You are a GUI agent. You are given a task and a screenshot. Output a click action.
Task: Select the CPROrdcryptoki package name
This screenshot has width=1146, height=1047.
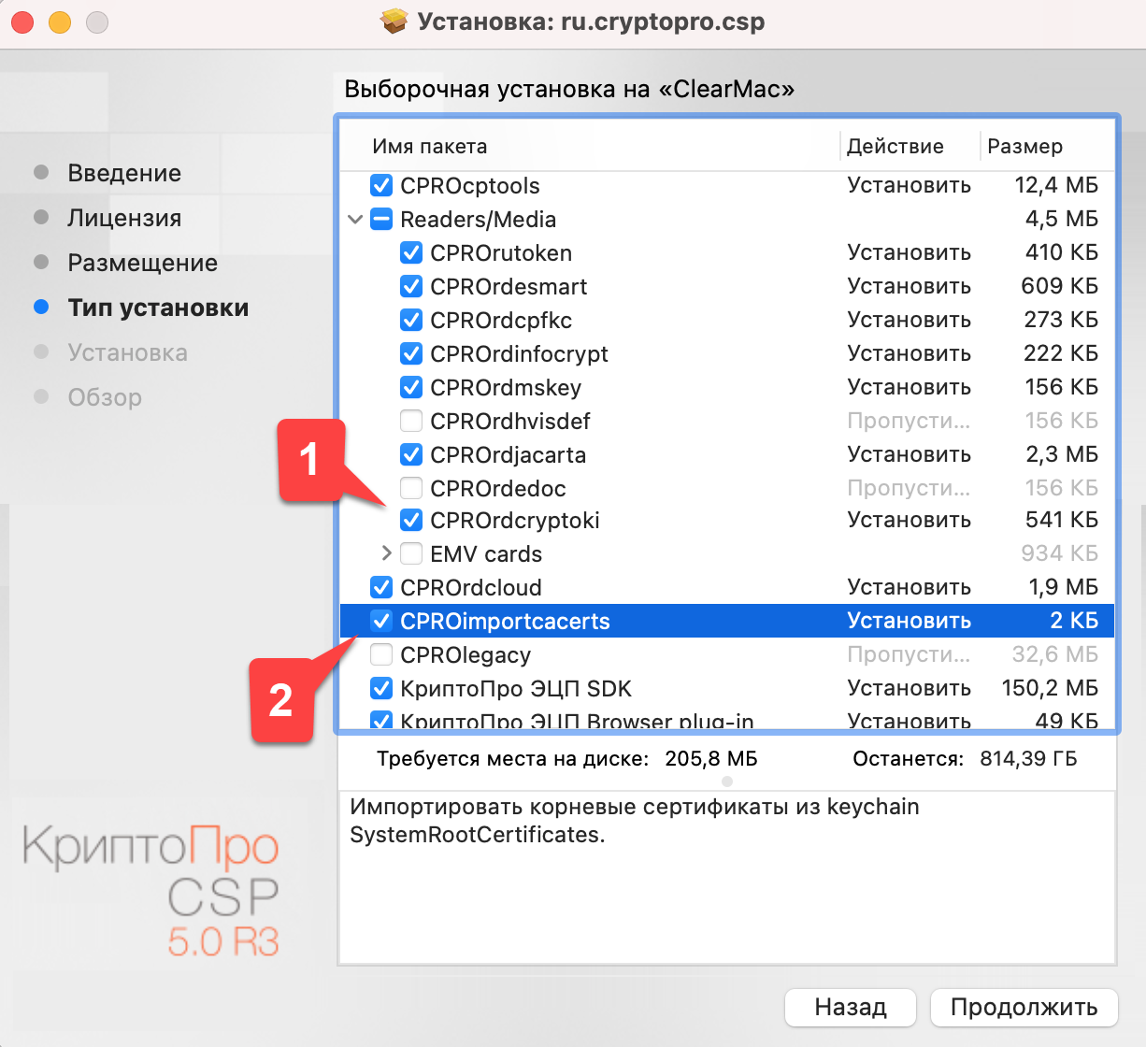515,520
